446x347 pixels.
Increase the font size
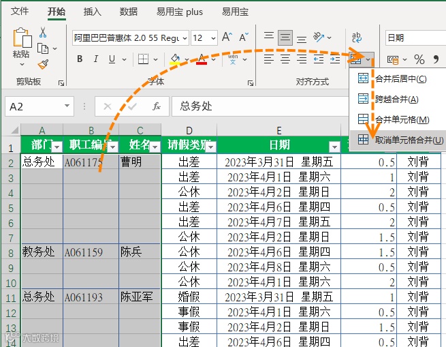tap(227, 37)
